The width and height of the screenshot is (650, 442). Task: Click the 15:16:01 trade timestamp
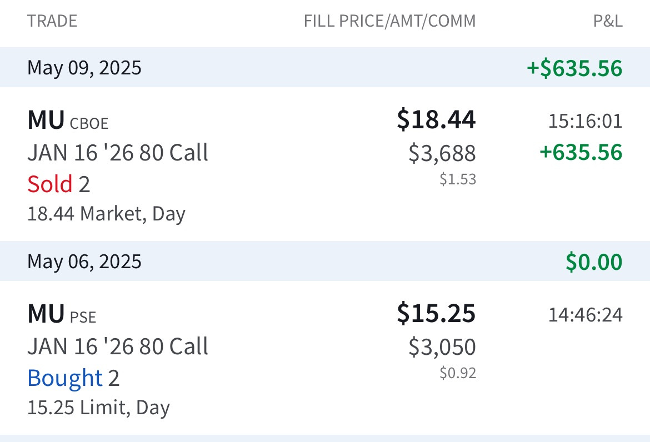(x=586, y=121)
